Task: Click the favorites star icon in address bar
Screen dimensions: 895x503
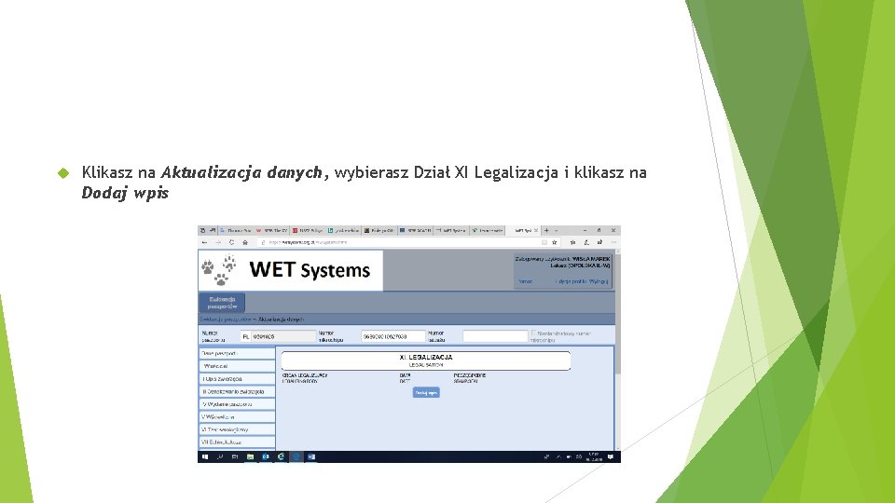Action: [554, 242]
